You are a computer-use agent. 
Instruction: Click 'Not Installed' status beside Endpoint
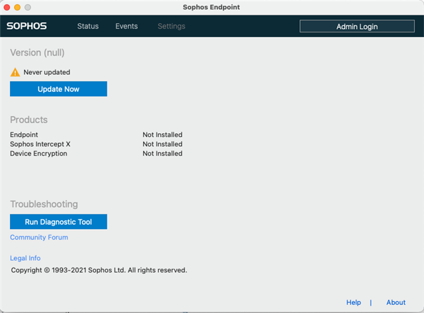[162, 134]
